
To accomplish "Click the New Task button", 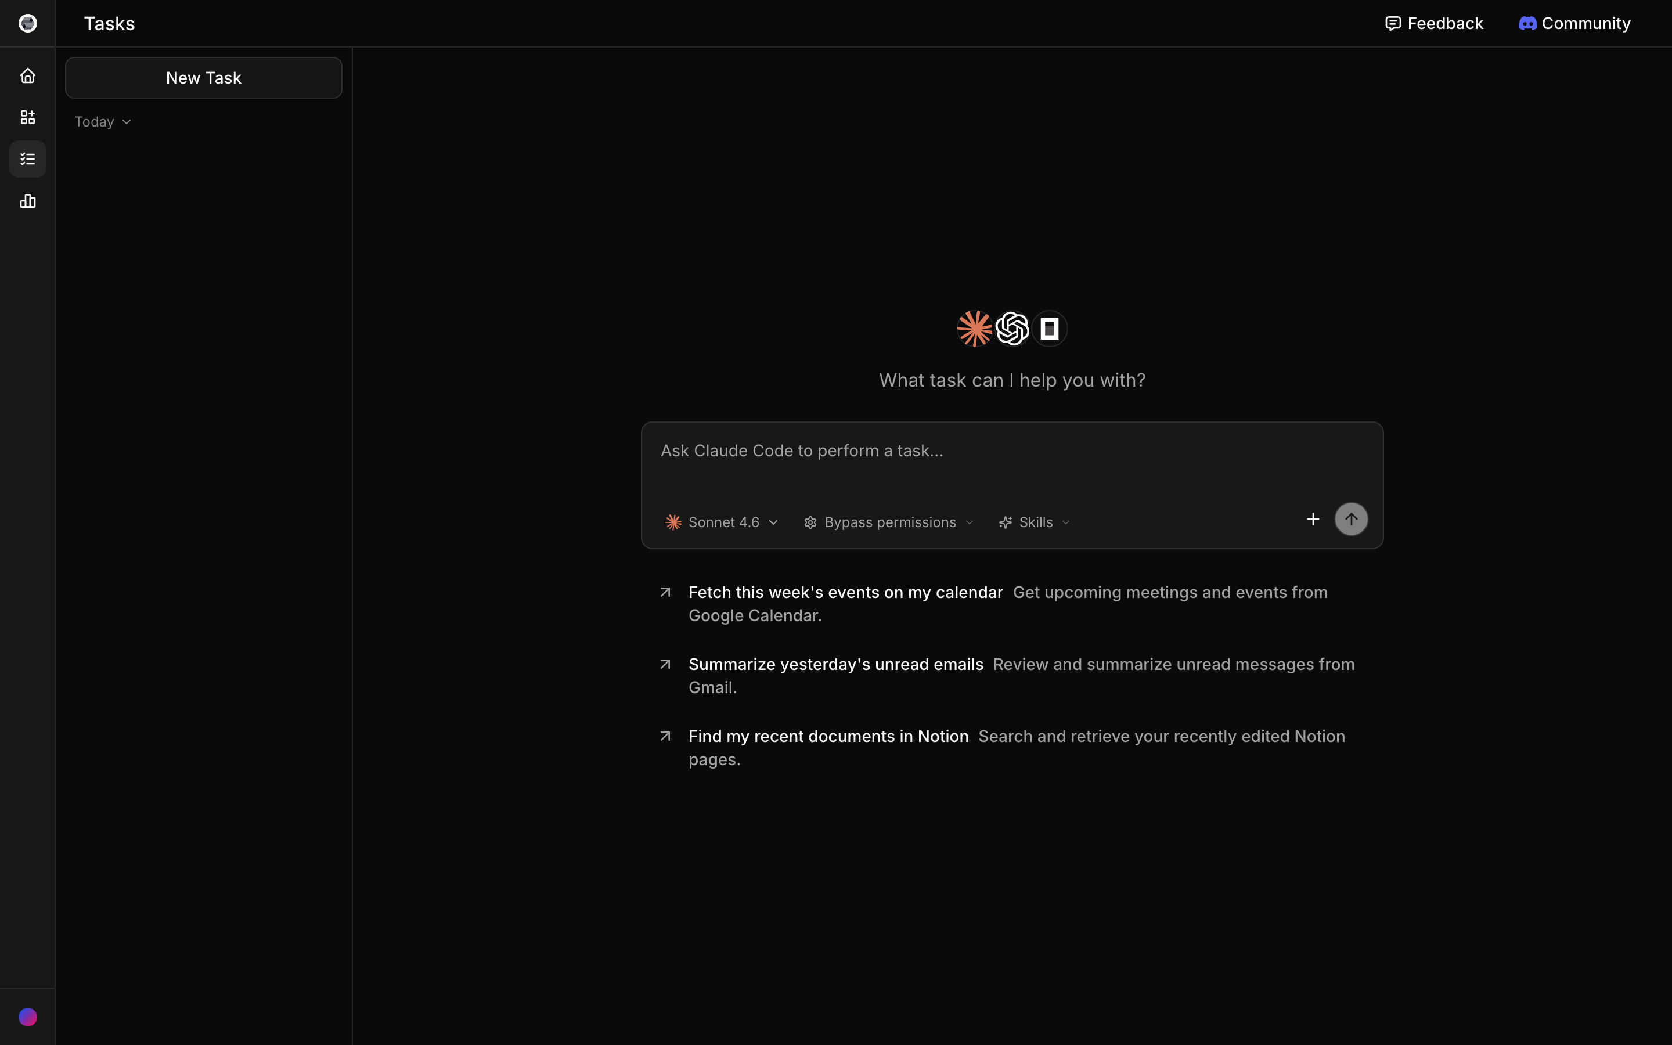I will click(203, 78).
